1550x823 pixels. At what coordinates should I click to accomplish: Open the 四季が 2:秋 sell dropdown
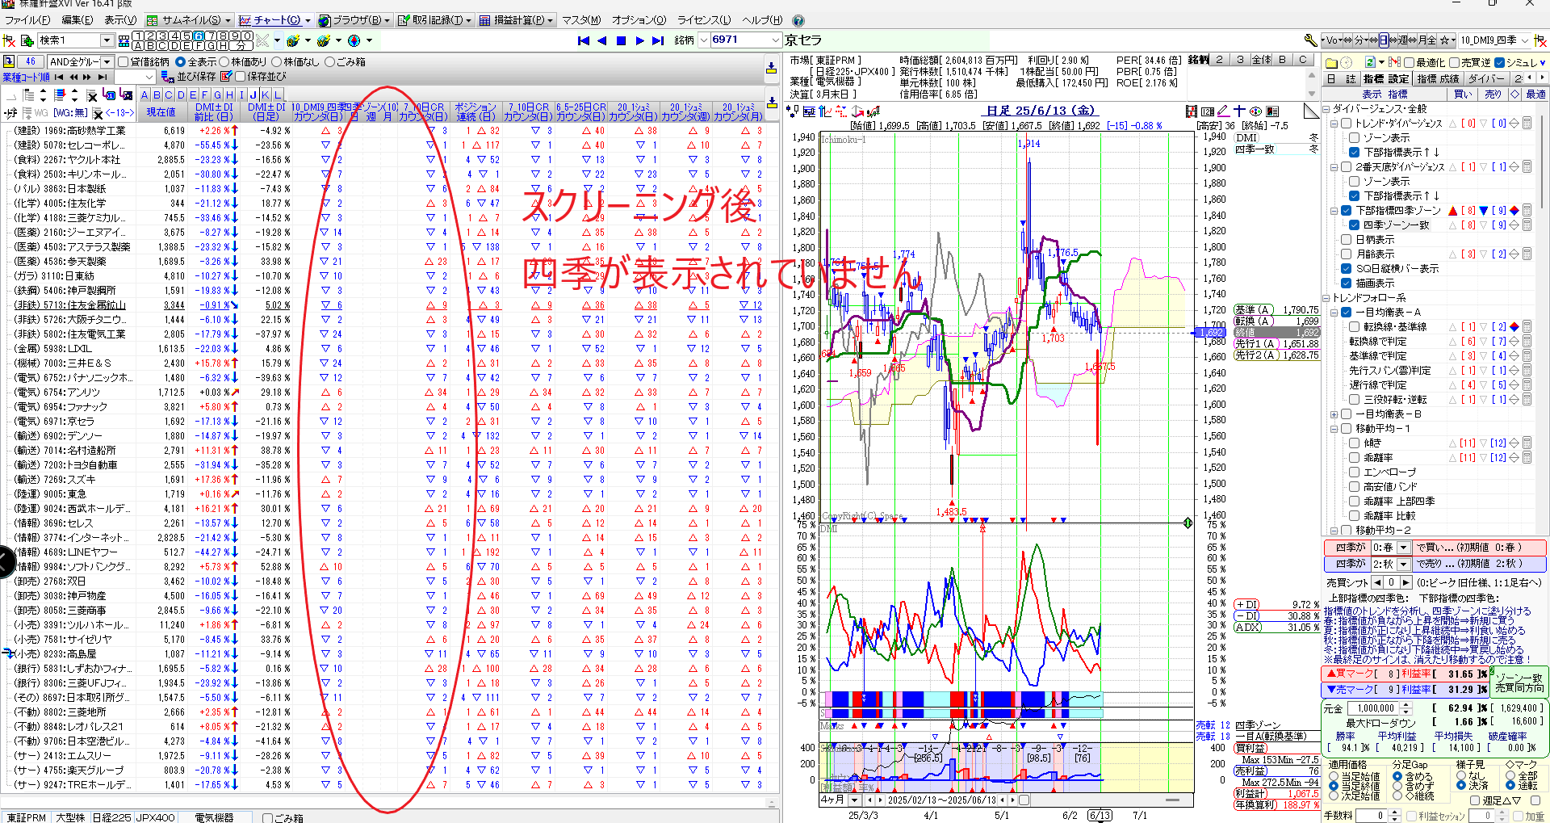click(1404, 564)
